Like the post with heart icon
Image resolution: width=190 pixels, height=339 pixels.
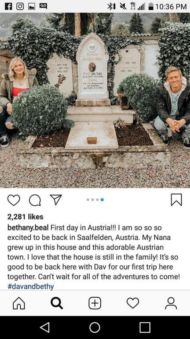coord(14,200)
